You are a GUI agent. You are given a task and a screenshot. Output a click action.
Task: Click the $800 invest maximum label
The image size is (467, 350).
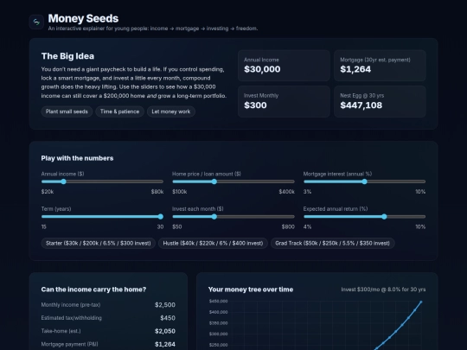tap(288, 226)
